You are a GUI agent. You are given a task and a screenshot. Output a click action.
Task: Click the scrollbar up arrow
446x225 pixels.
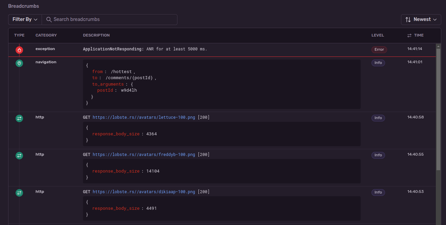[438, 46]
